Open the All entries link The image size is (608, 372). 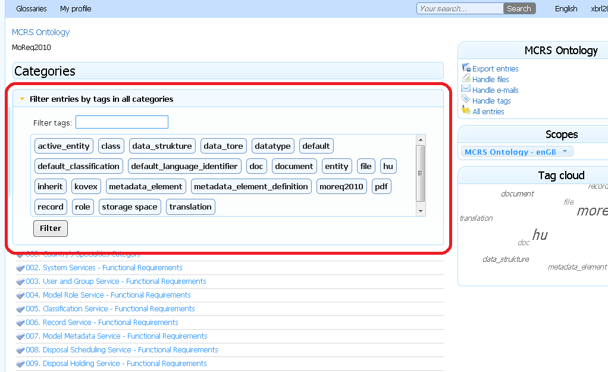(488, 111)
